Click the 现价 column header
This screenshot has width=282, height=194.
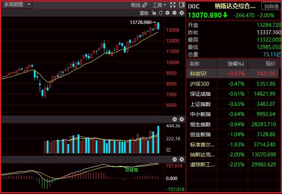(271, 64)
